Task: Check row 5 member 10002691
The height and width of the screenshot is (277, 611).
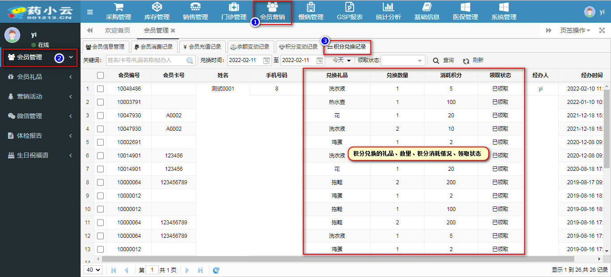Action: (101, 142)
